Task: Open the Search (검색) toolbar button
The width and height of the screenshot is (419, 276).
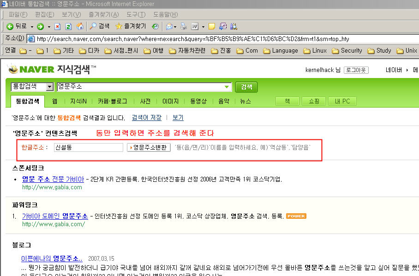Action: (99, 26)
